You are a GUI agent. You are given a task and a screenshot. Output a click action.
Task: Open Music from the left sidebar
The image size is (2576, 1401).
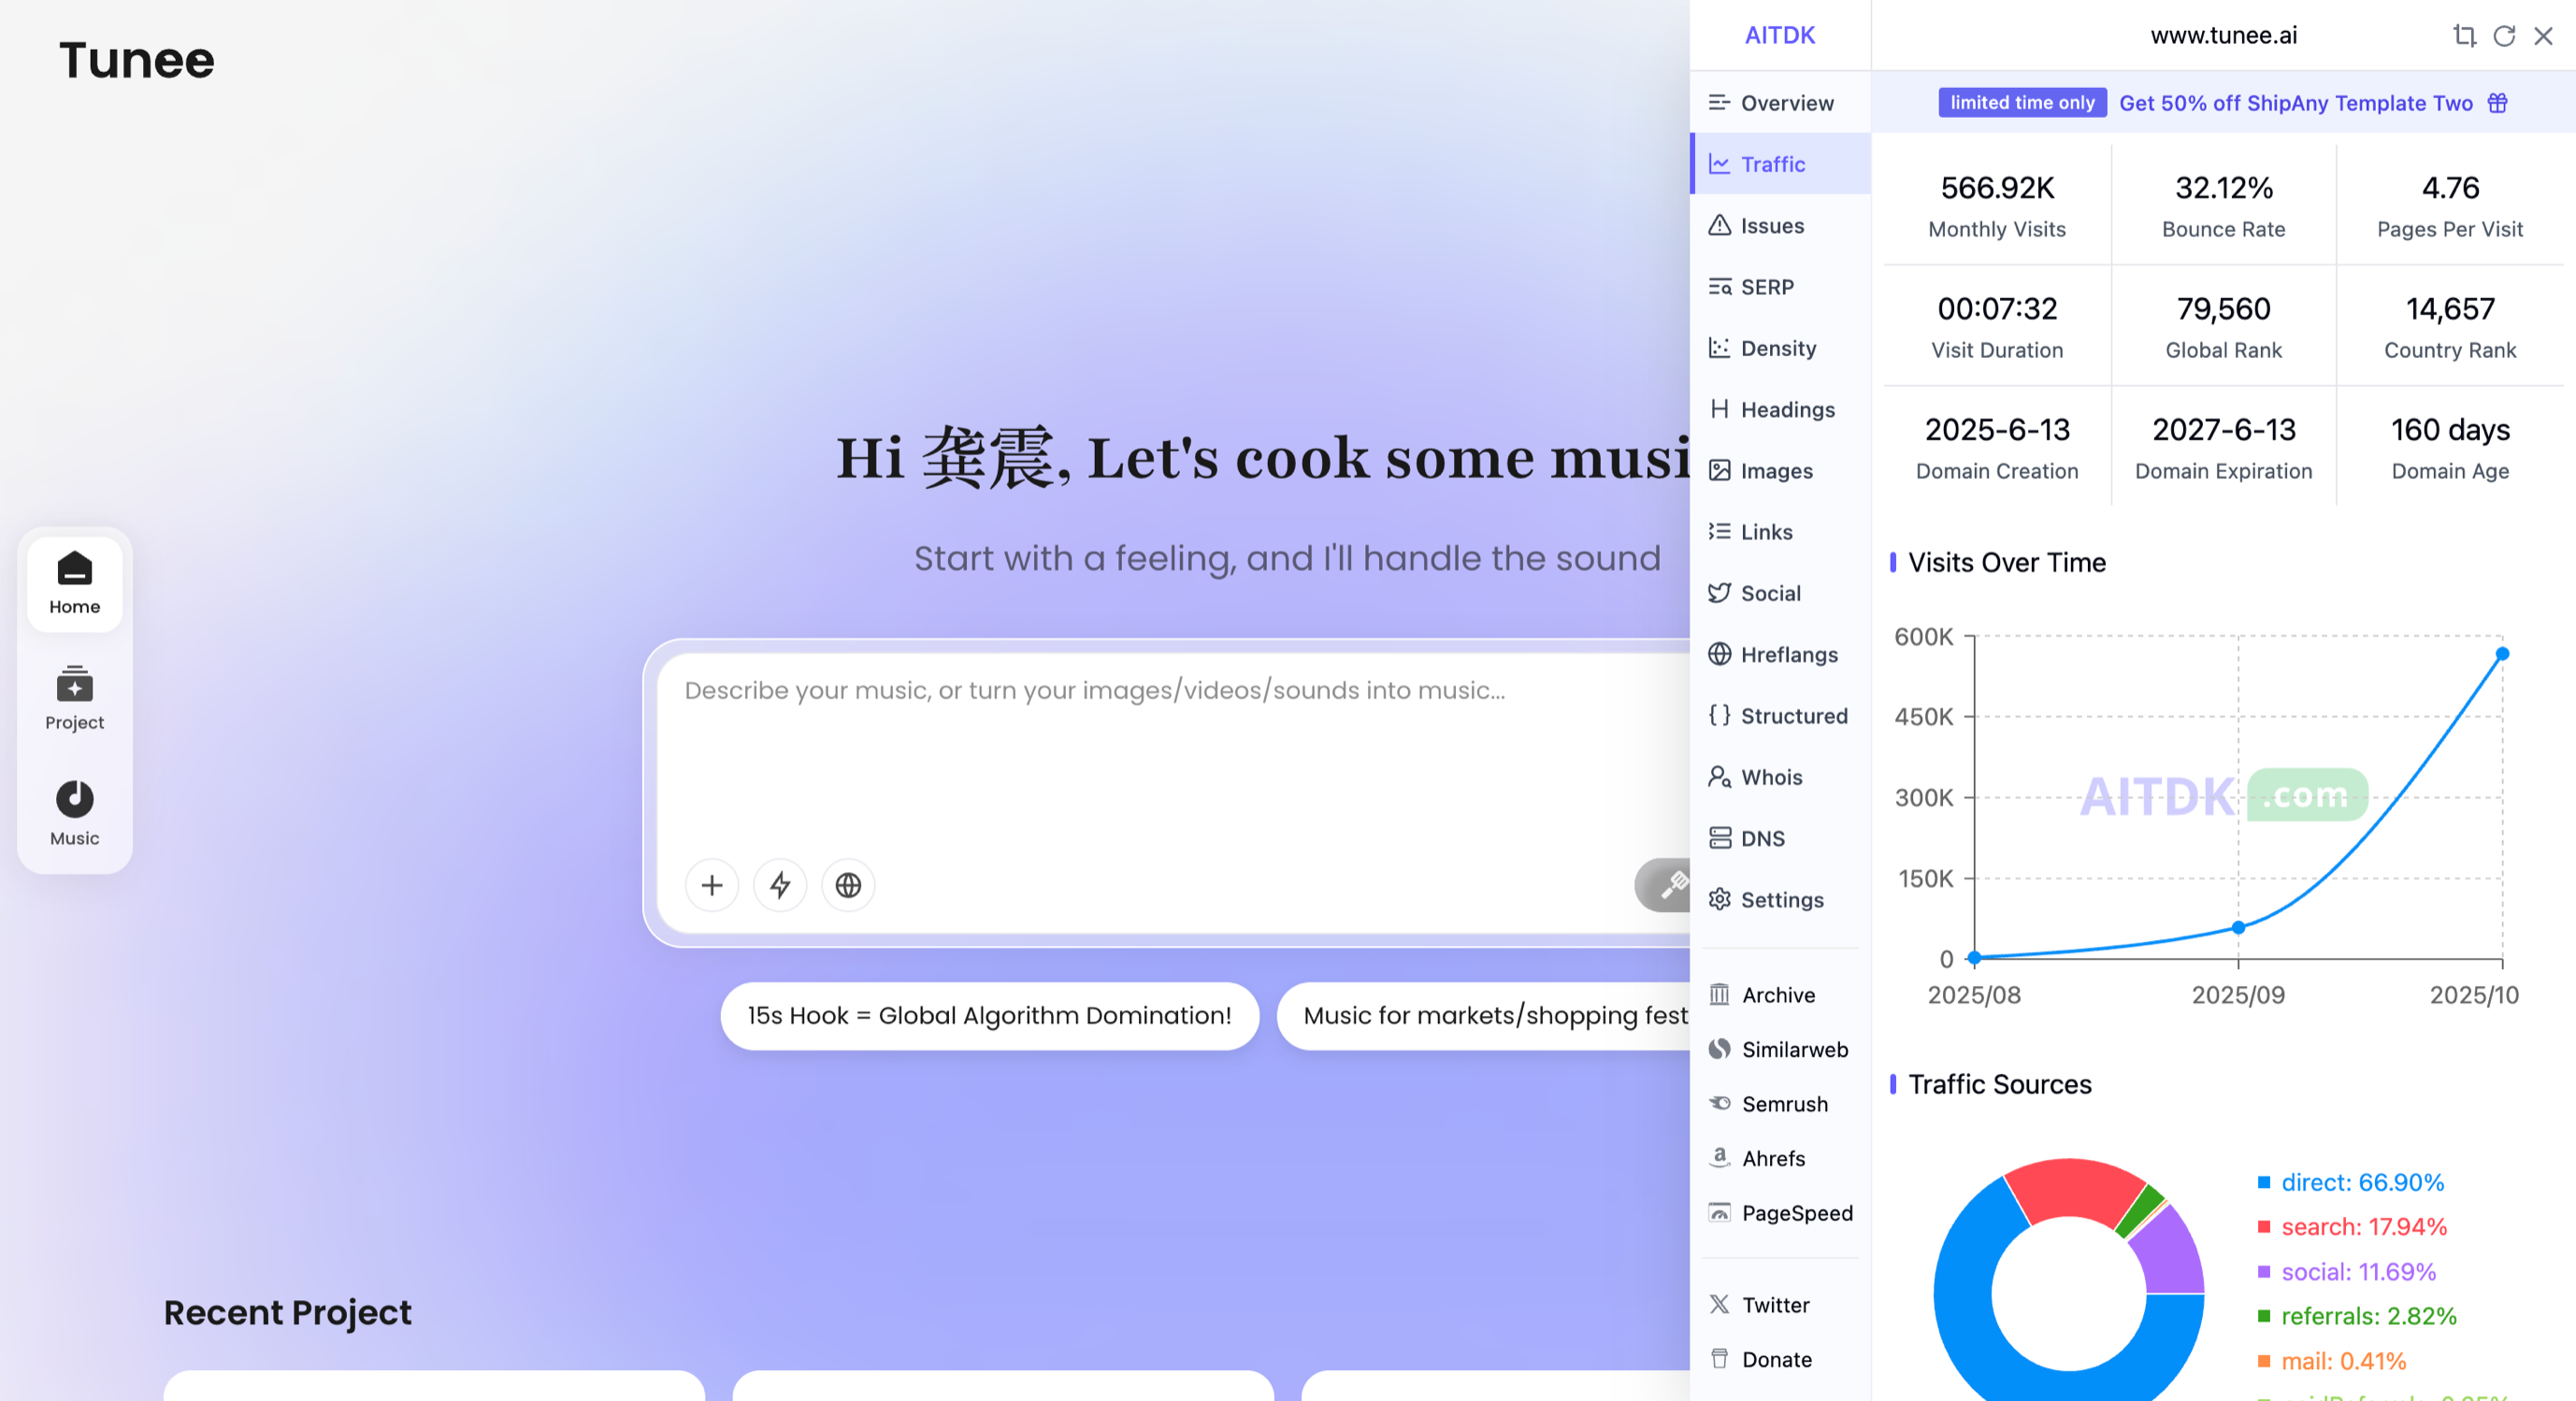coord(74,813)
